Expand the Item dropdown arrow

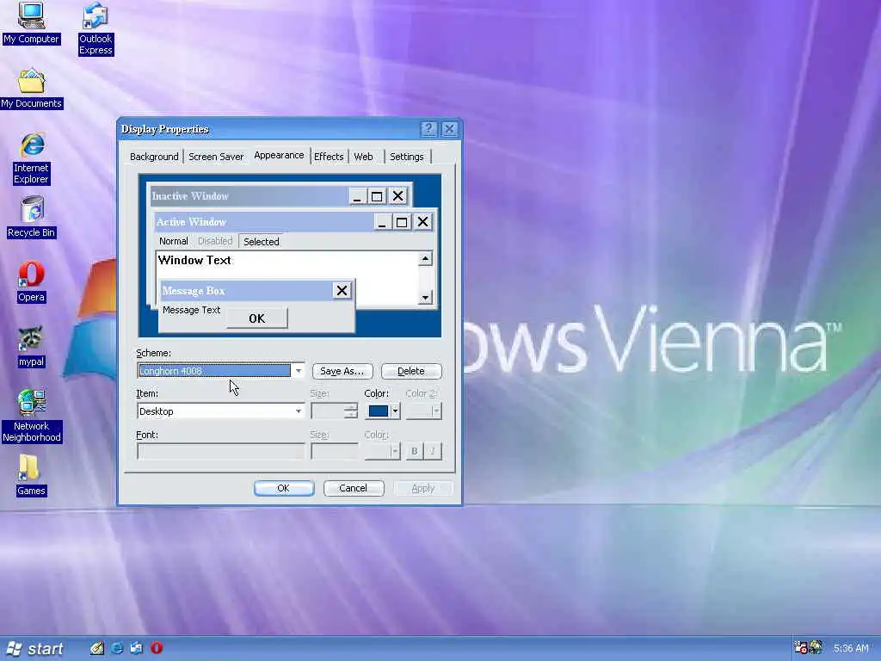coord(299,411)
